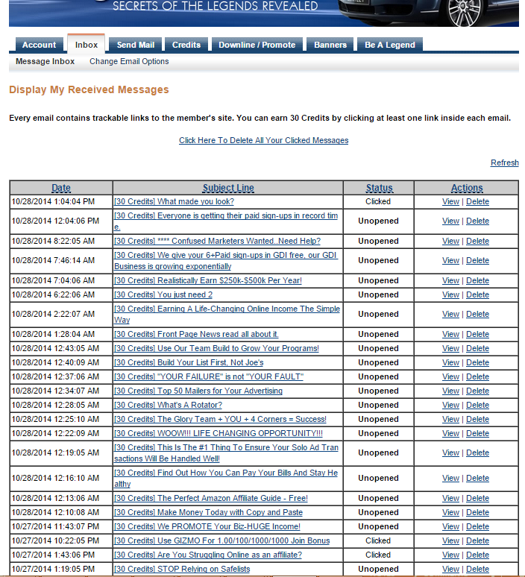
Task: Open 'We give your 6+Paid sign-ups in GDI' email
Action: coord(225,260)
